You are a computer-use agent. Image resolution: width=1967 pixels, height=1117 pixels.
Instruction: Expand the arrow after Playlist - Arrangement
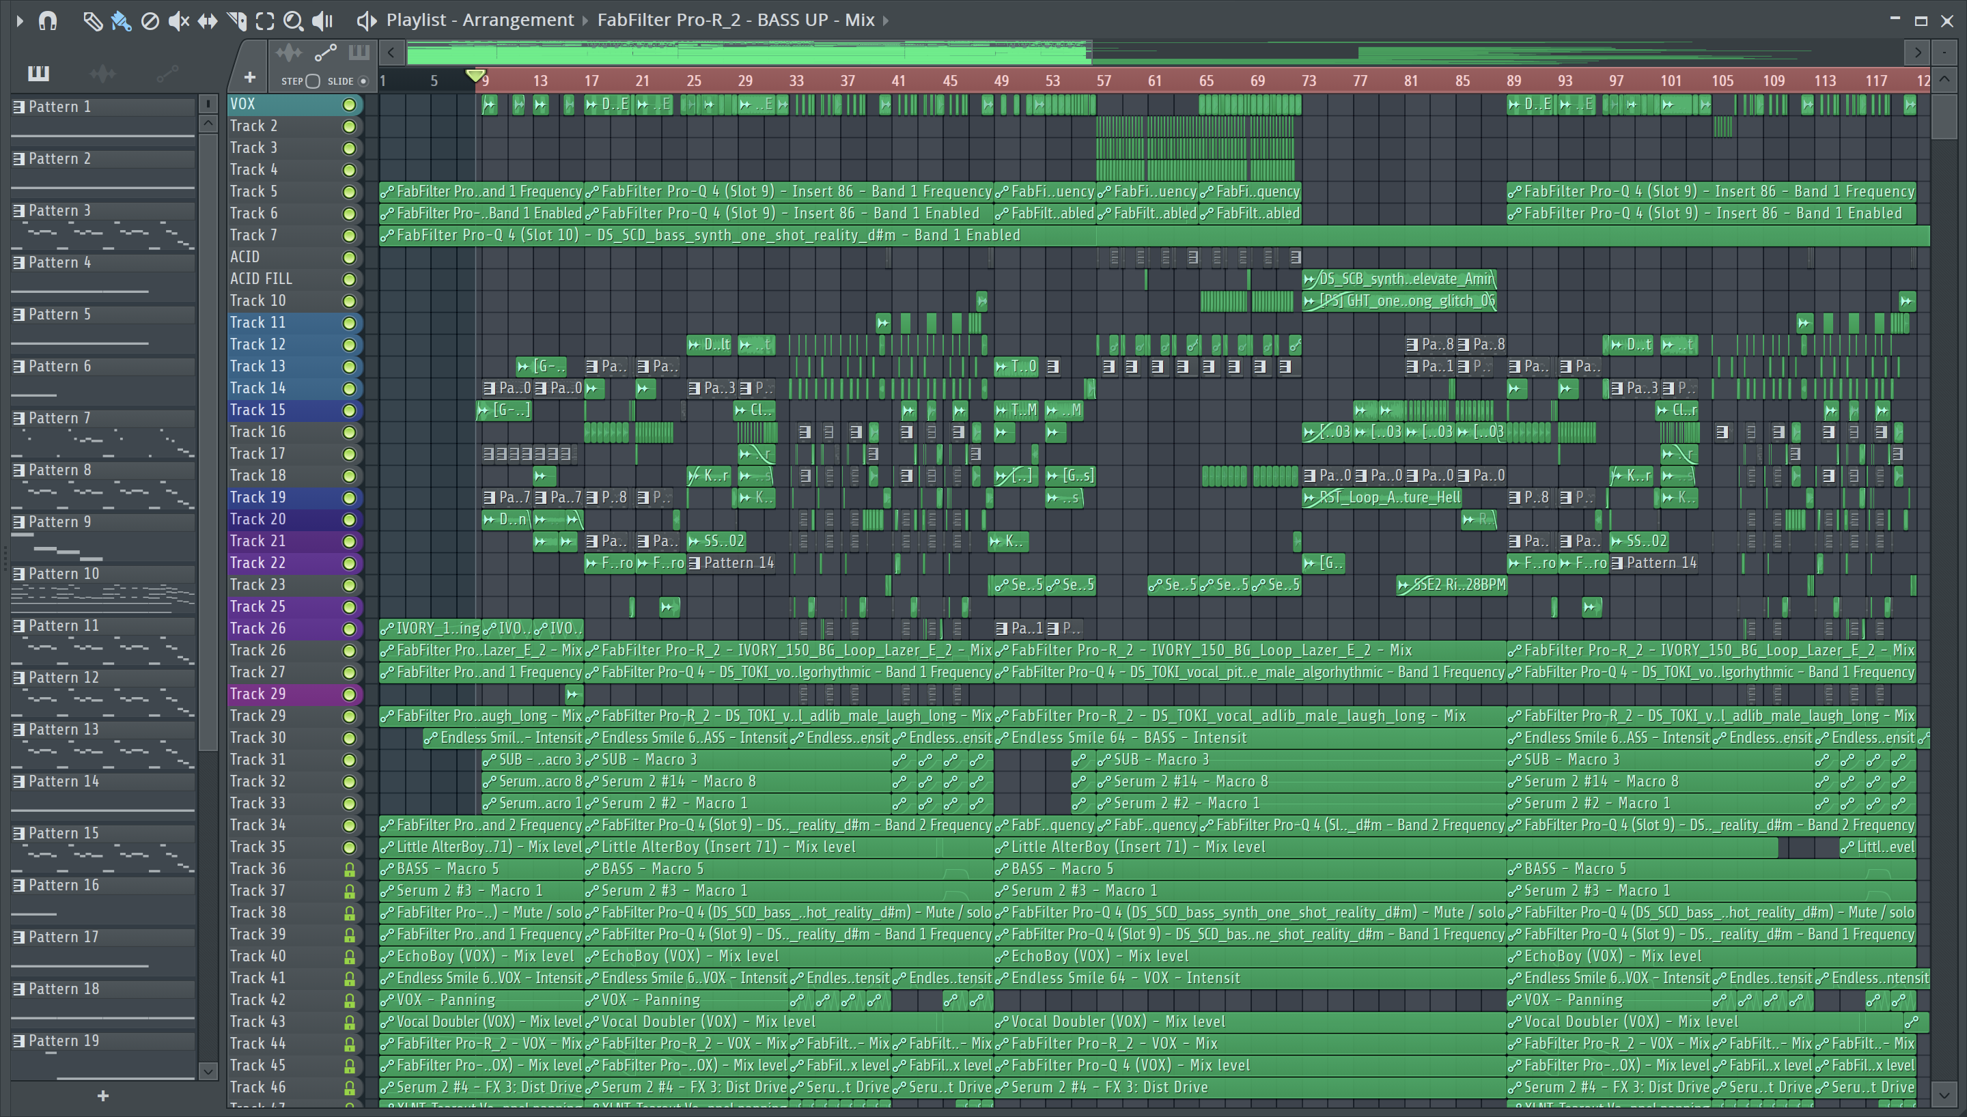click(585, 20)
